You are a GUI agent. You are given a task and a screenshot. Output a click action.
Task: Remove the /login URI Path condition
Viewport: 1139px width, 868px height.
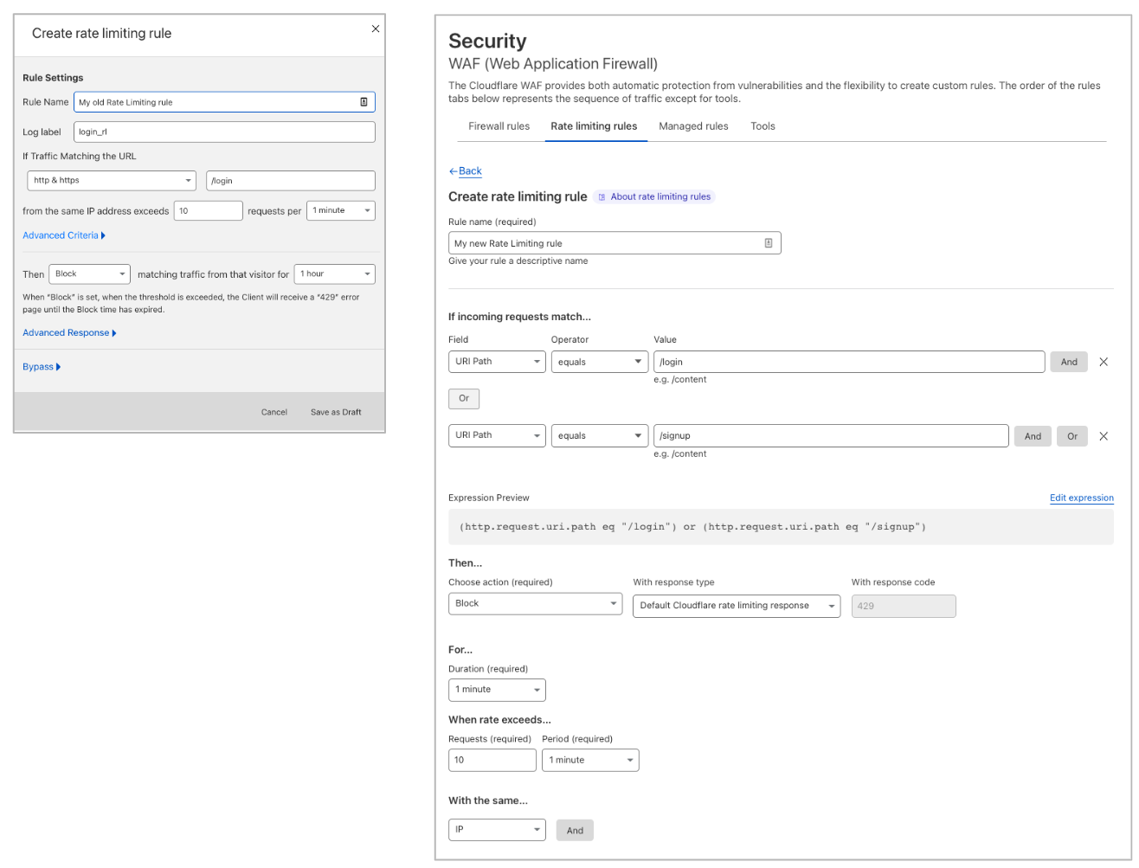pyautogui.click(x=1104, y=362)
